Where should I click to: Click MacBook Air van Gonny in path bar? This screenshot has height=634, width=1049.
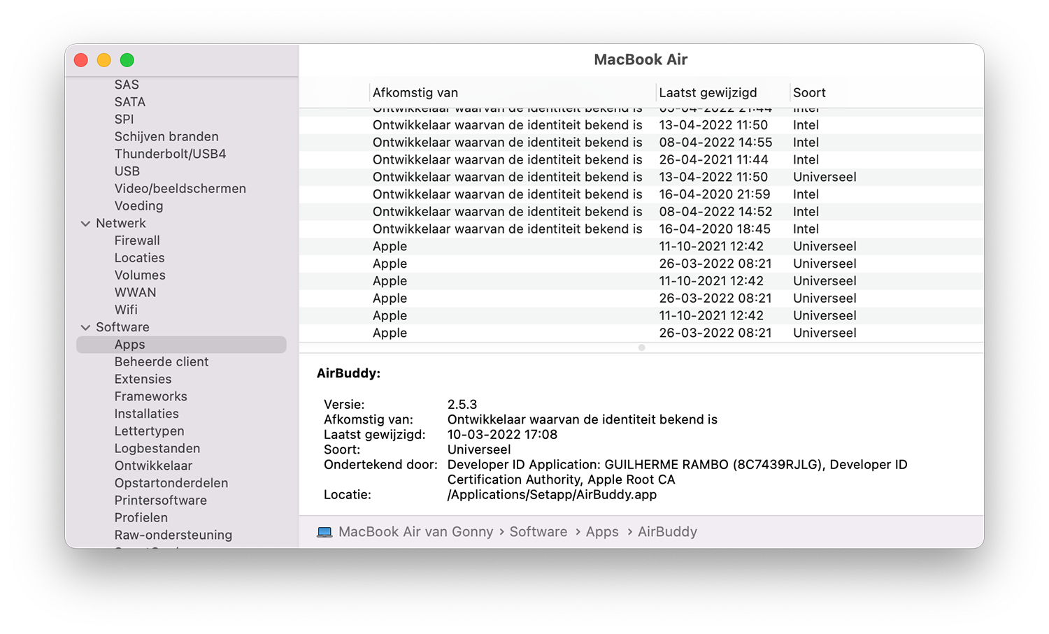click(415, 532)
